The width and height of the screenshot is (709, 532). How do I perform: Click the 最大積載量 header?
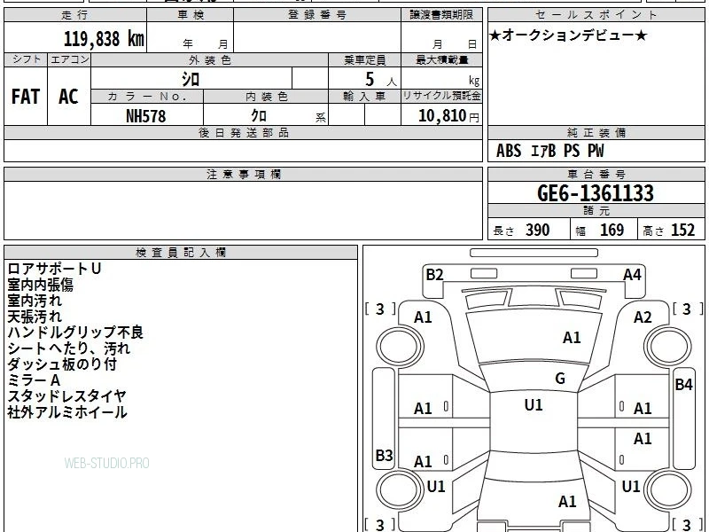[441, 59]
